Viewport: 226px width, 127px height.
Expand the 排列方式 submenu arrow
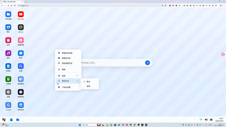77,81
